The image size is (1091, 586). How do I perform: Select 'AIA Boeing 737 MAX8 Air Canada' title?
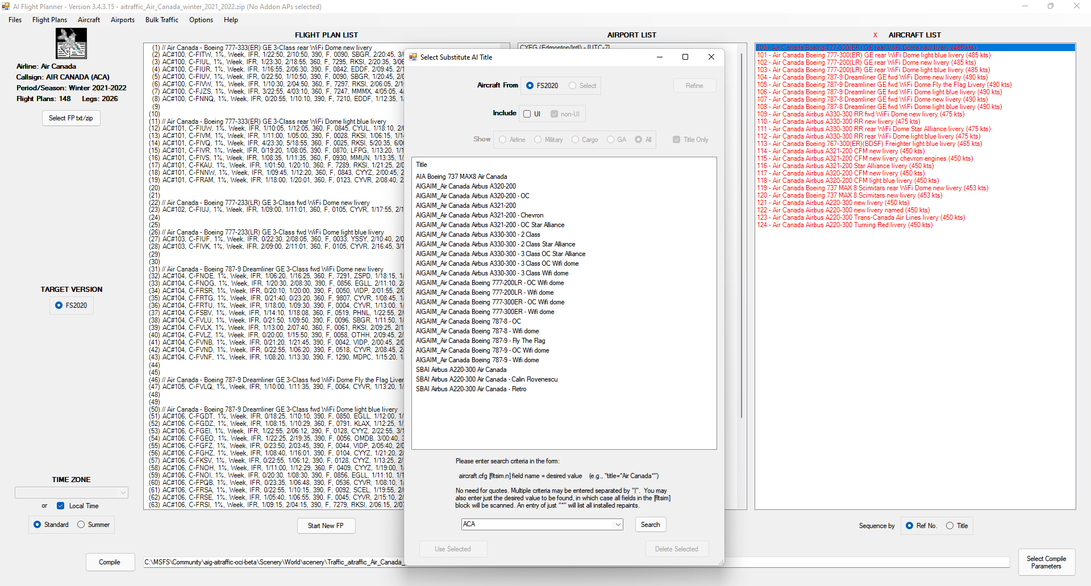click(461, 177)
